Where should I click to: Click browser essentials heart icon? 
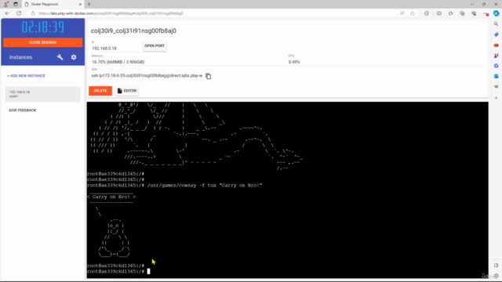474,13
